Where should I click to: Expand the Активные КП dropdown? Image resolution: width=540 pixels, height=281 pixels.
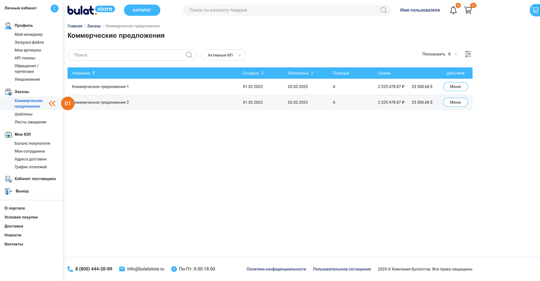pos(224,55)
